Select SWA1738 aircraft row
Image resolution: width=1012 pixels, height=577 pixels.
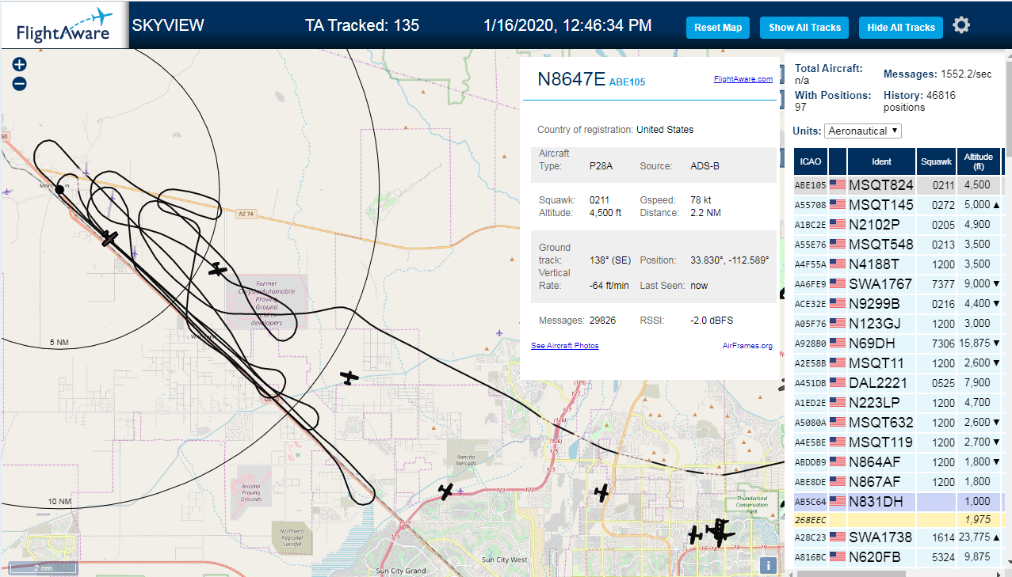tap(898, 538)
